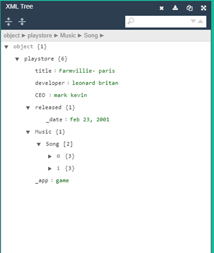This screenshot has height=253, width=214.
Task: Click the 'mark kevin' CEO value
Action: pos(70,95)
